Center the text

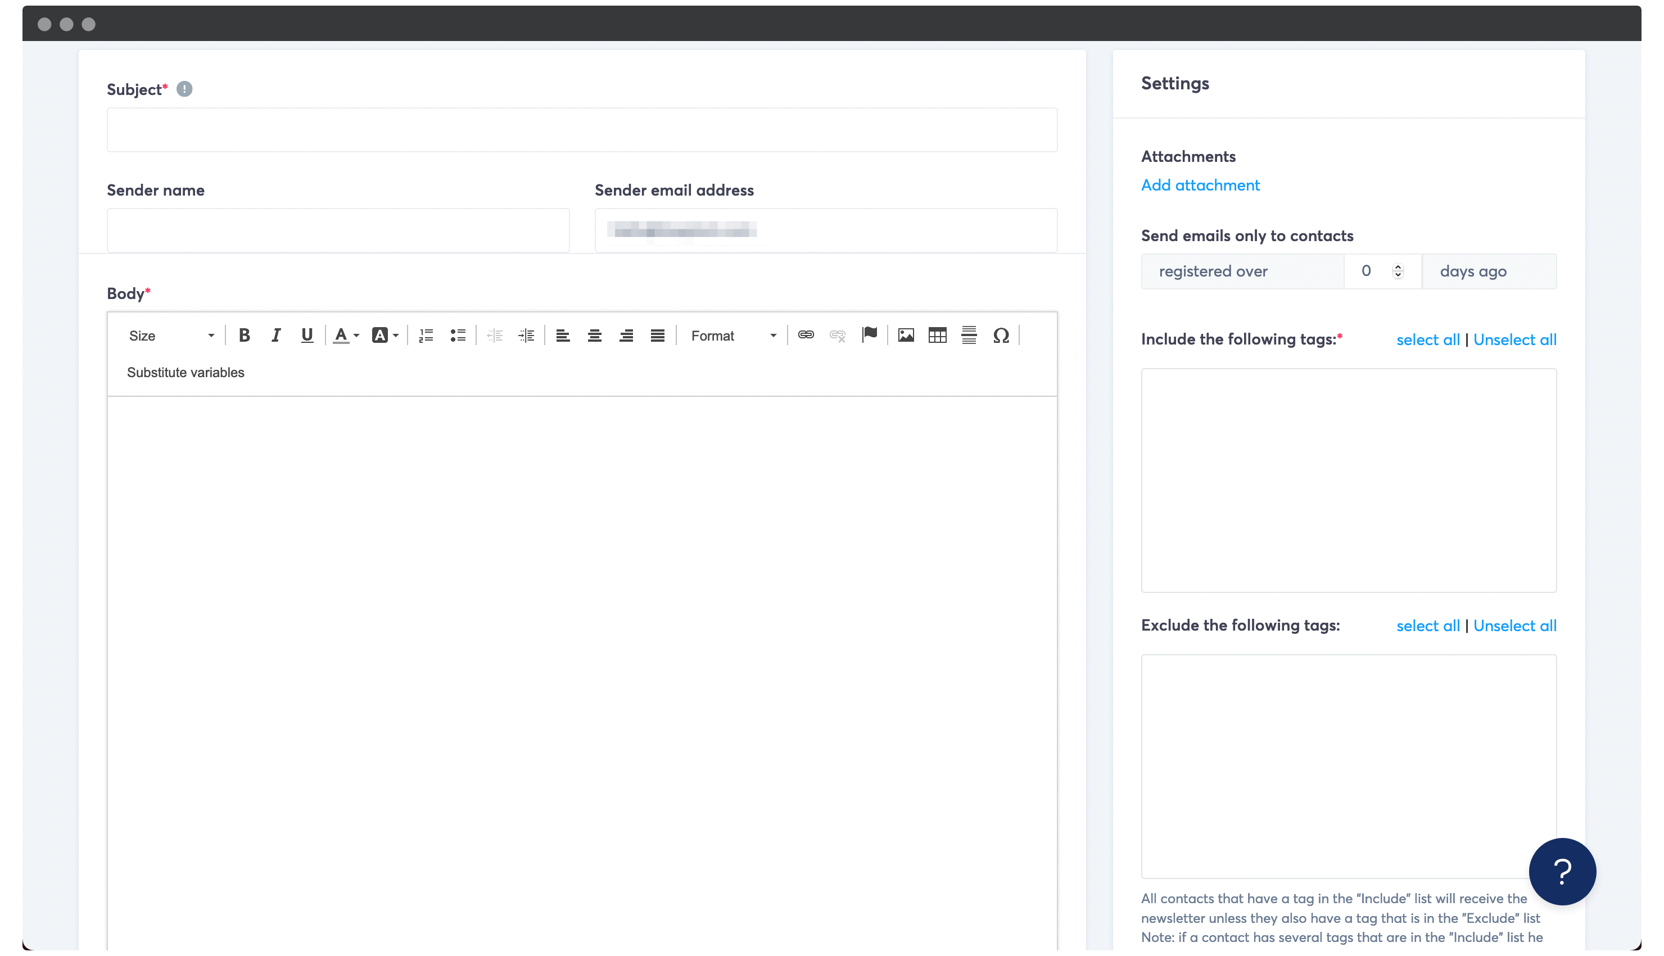click(x=594, y=336)
